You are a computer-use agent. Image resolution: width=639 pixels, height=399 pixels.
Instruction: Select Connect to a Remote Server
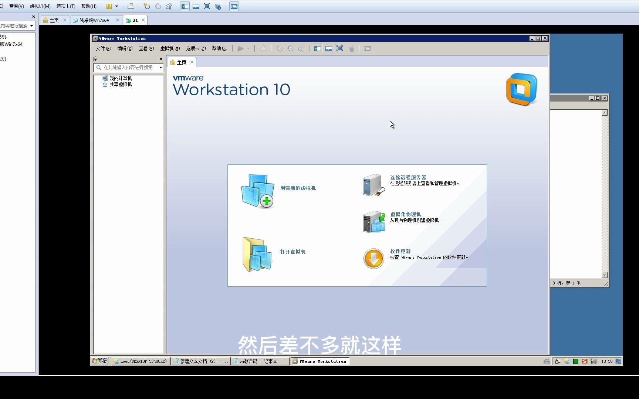coord(408,177)
